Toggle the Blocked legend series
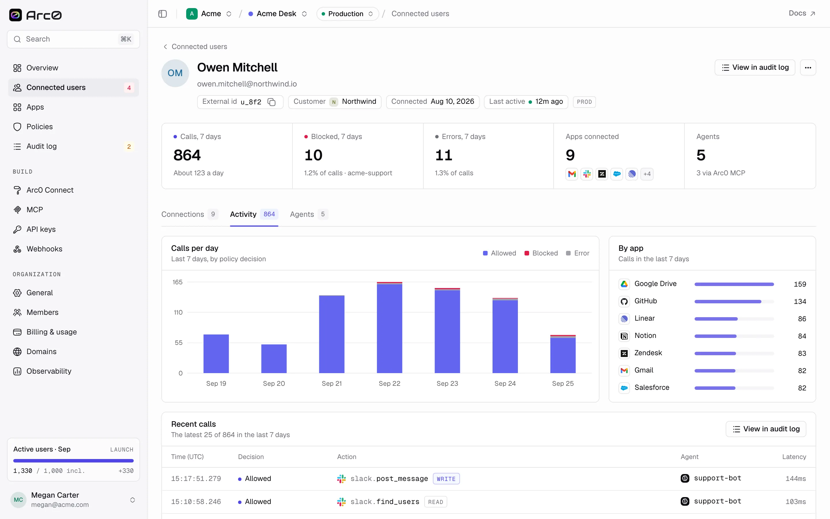 coord(541,253)
